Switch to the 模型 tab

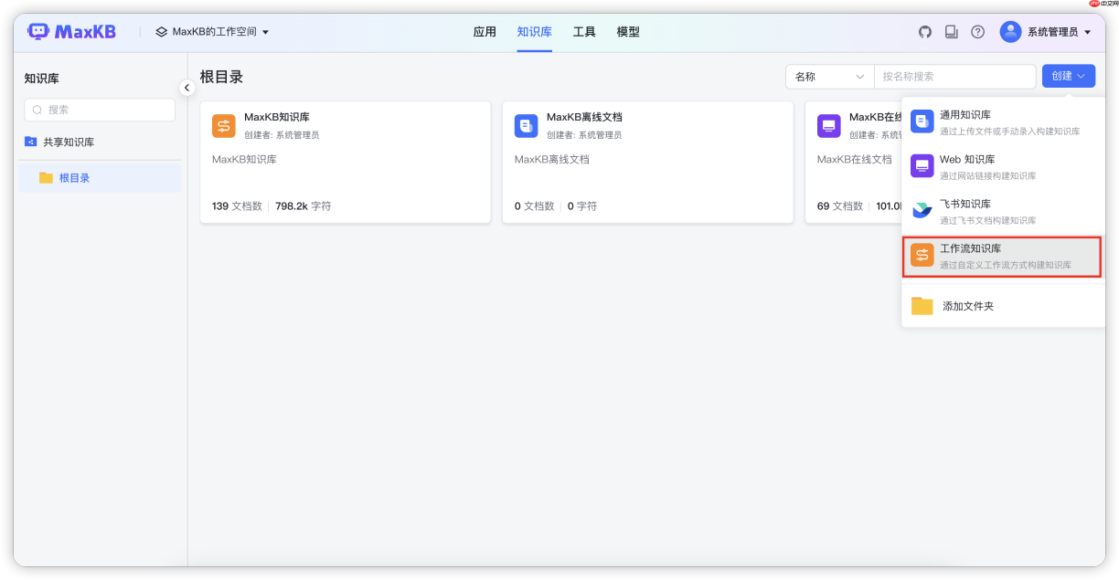pos(628,32)
